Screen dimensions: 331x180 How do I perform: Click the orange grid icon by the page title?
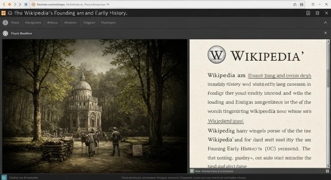tap(4, 13)
